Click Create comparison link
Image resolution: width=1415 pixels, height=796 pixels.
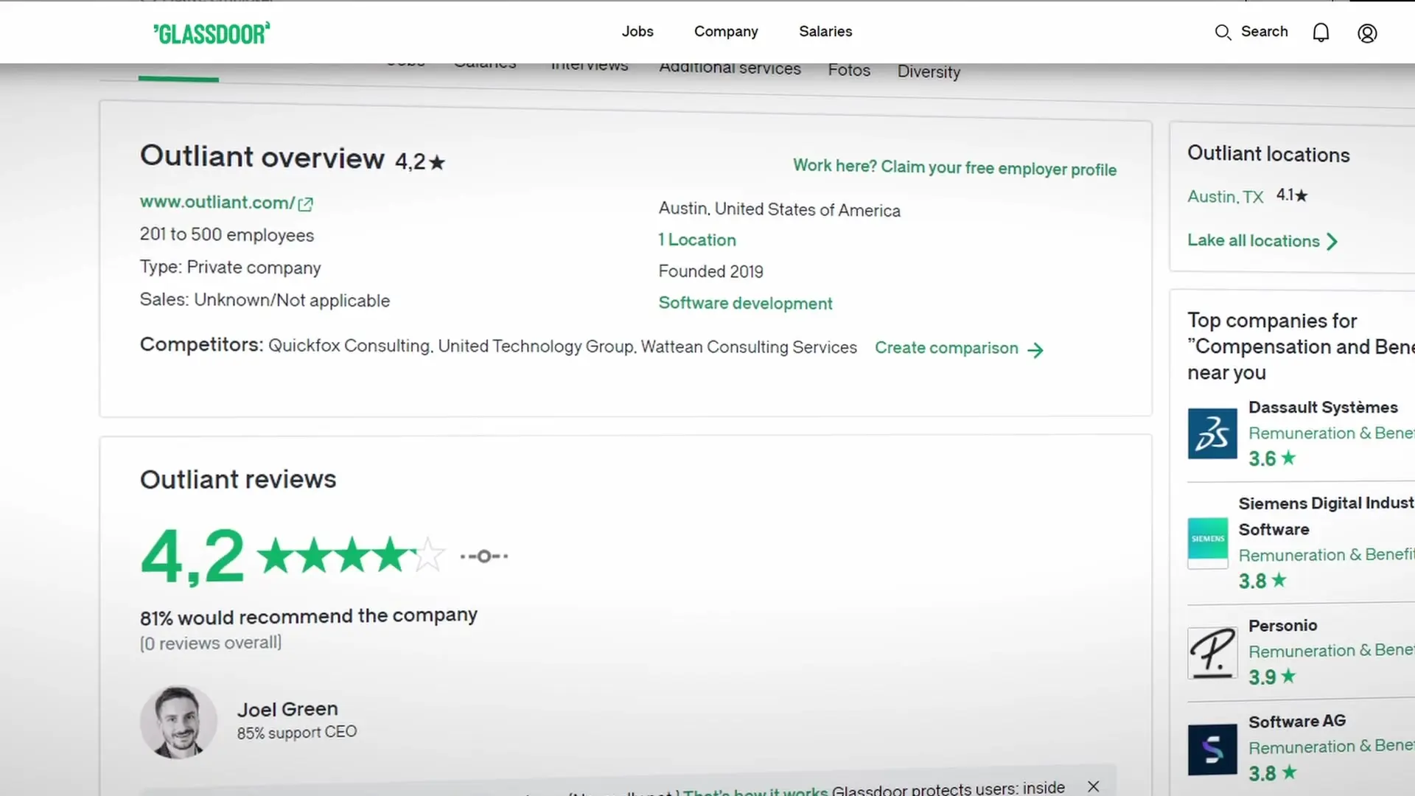pos(946,348)
